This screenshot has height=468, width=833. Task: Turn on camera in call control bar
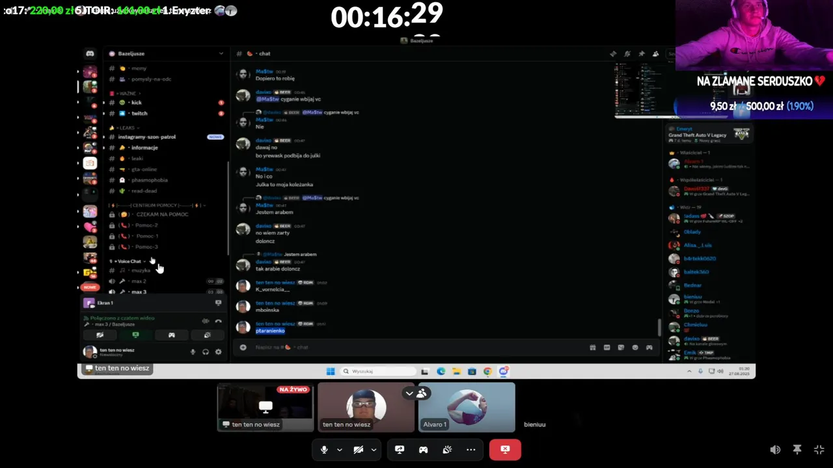click(358, 449)
